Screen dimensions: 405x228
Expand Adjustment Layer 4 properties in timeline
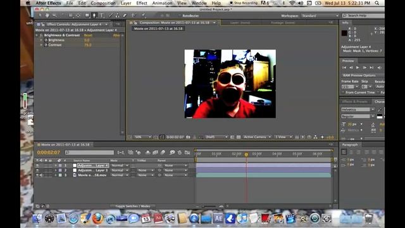pyautogui.click(x=56, y=165)
